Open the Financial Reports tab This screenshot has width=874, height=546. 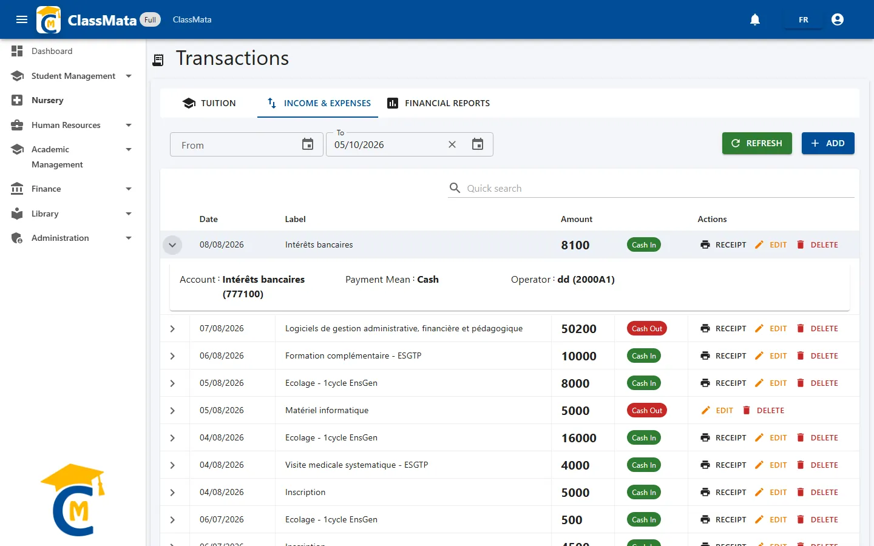click(x=438, y=103)
